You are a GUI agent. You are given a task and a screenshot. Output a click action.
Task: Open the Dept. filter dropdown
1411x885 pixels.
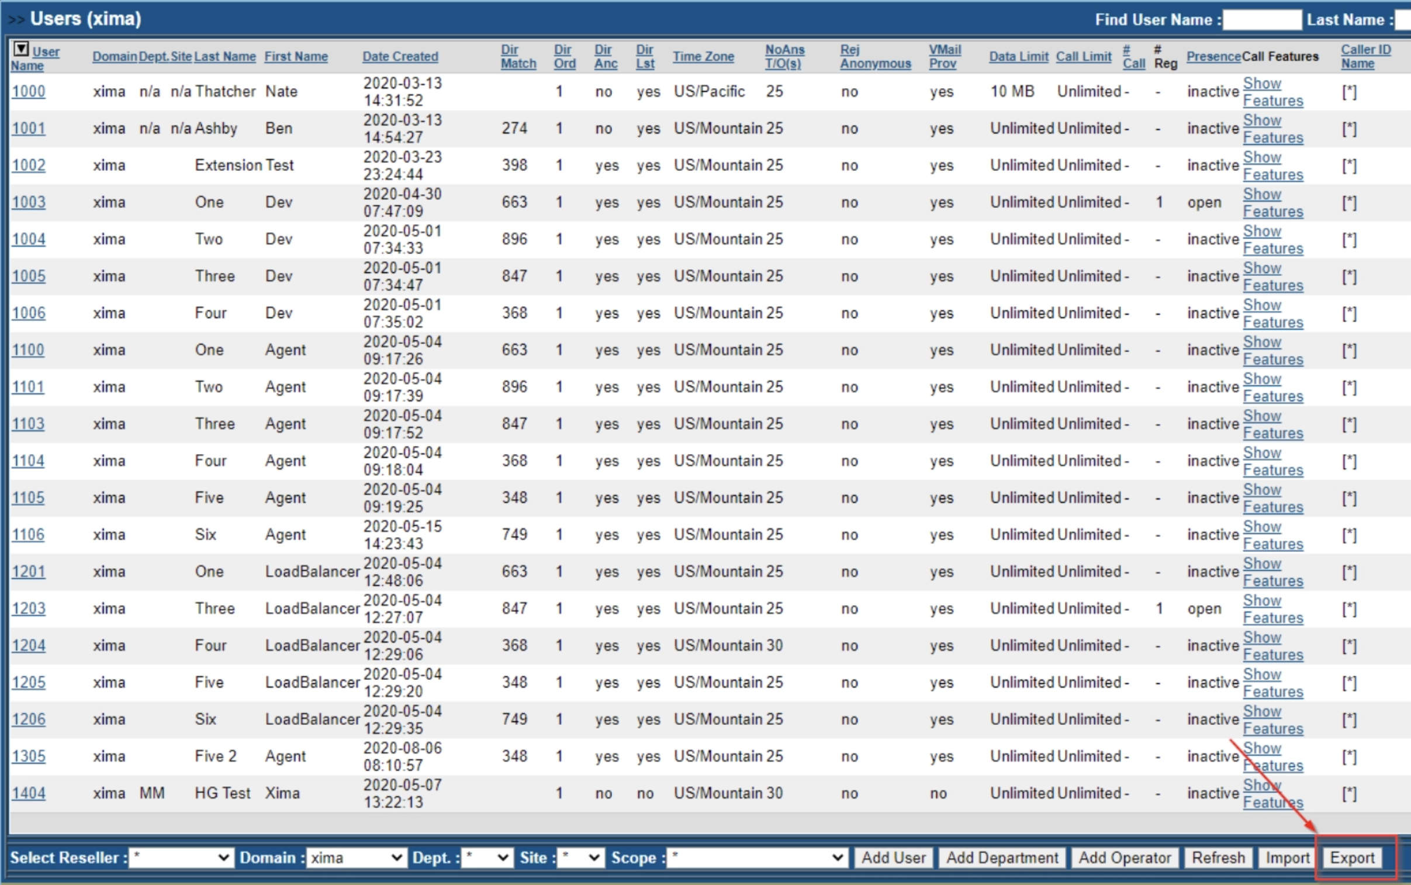point(487,858)
